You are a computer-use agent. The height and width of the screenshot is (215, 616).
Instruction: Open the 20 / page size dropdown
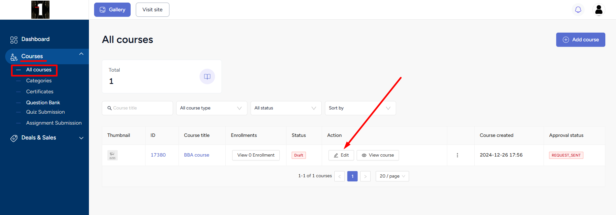click(x=392, y=176)
